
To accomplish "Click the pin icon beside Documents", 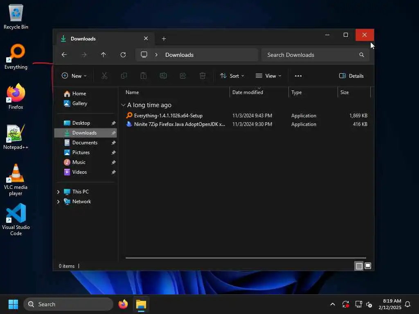I will pyautogui.click(x=114, y=143).
